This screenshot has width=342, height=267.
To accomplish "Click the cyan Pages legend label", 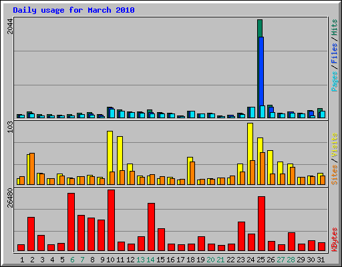I will click(x=335, y=81).
